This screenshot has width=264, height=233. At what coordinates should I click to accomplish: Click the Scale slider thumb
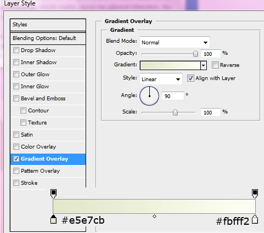(175, 112)
